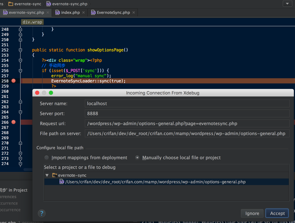
Task: Close the index.php tab with its x icon
Action: (84, 12)
